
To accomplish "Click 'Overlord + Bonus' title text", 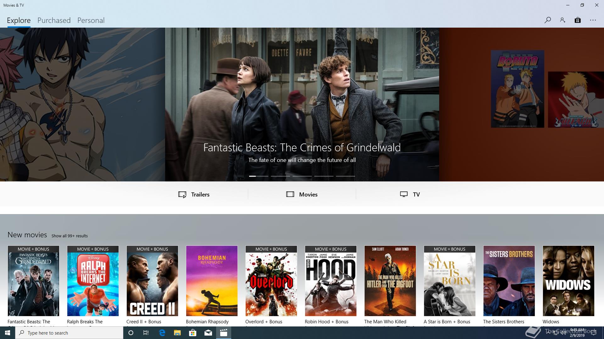I will point(264,322).
